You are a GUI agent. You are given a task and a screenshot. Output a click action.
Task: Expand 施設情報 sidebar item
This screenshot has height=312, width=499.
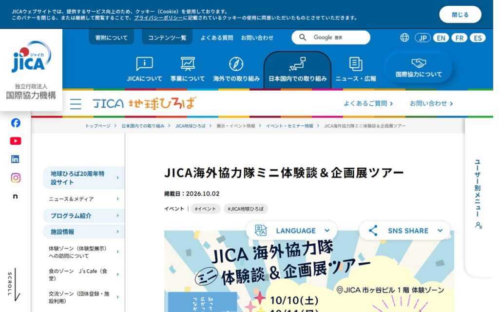(84, 232)
